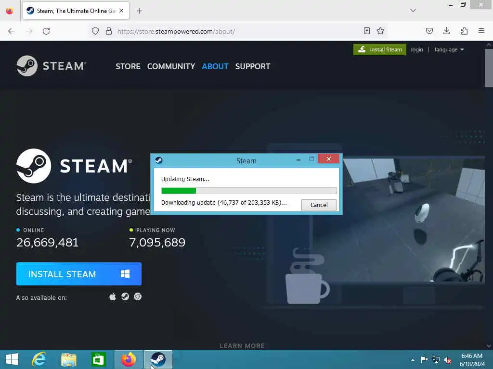Open the Firefox downloads panel

(x=446, y=31)
